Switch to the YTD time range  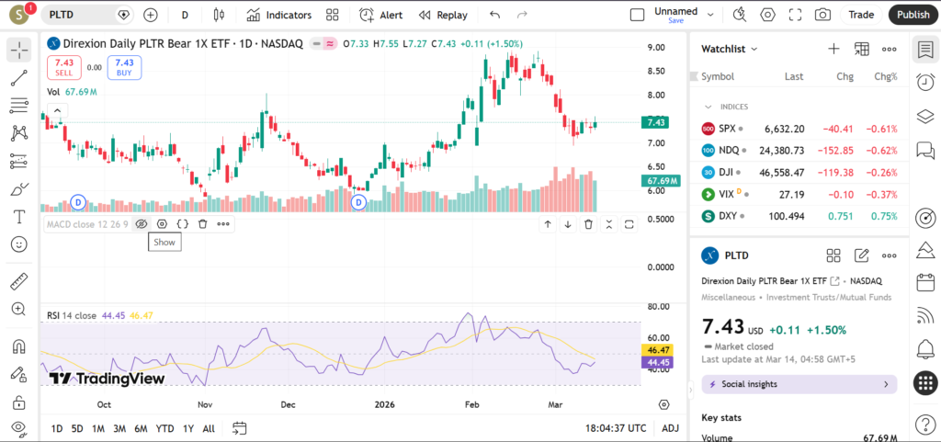point(165,428)
